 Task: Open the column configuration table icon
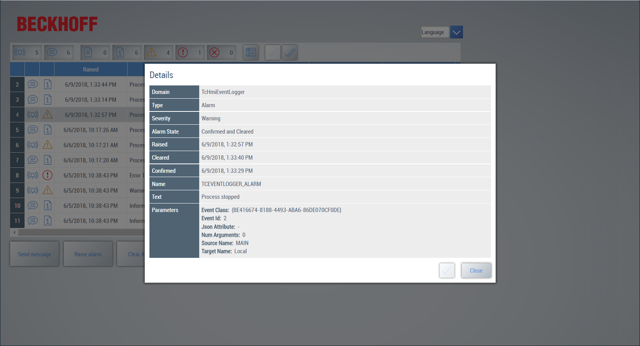(x=251, y=52)
